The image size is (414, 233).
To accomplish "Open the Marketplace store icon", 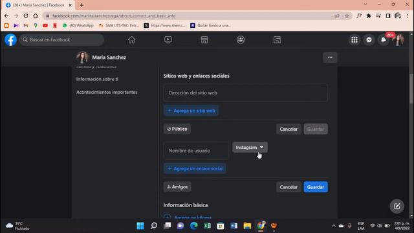I will tap(204, 40).
